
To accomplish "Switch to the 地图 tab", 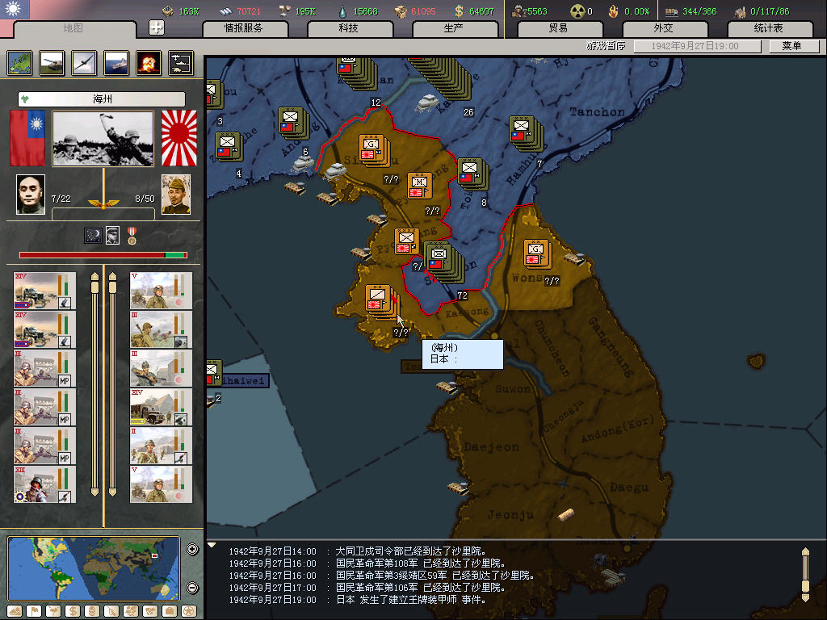I will click(x=73, y=28).
